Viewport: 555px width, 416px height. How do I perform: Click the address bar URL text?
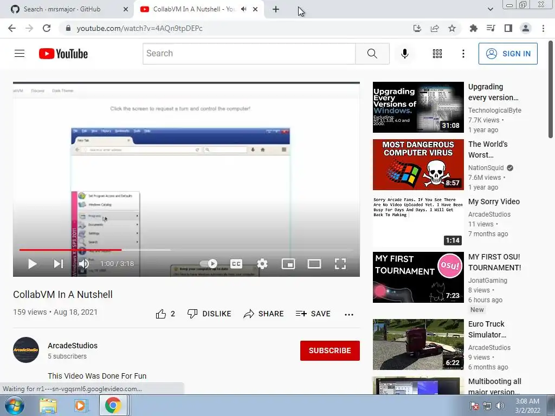pyautogui.click(x=139, y=28)
